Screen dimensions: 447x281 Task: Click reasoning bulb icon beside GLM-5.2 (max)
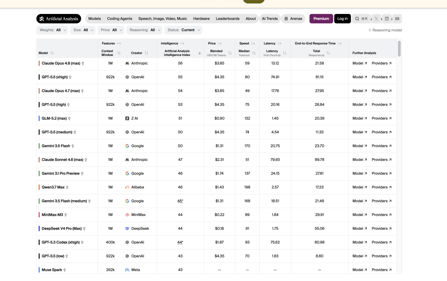coord(69,119)
